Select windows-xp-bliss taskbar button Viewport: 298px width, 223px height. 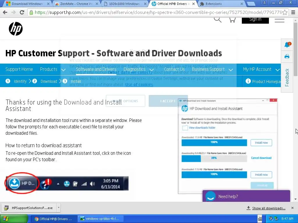[x=100, y=219]
